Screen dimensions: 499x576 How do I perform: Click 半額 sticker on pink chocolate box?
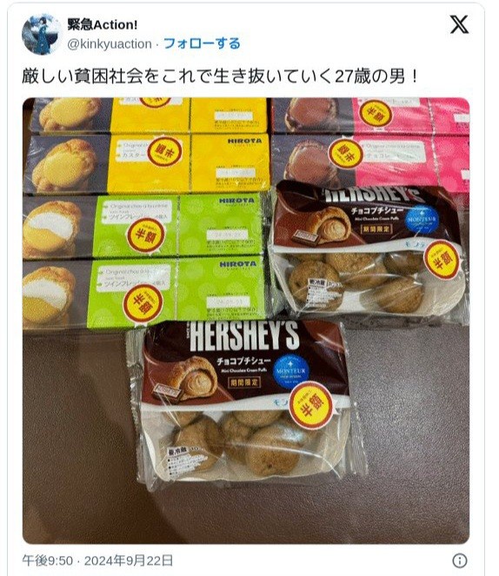[346, 153]
